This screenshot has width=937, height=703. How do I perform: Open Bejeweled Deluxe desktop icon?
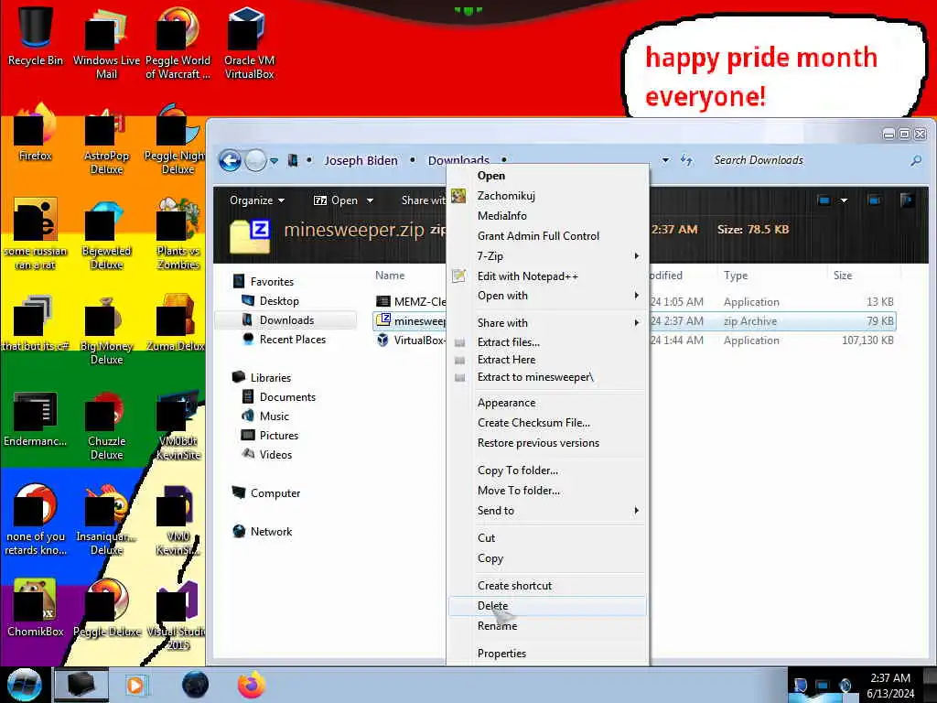click(x=106, y=234)
